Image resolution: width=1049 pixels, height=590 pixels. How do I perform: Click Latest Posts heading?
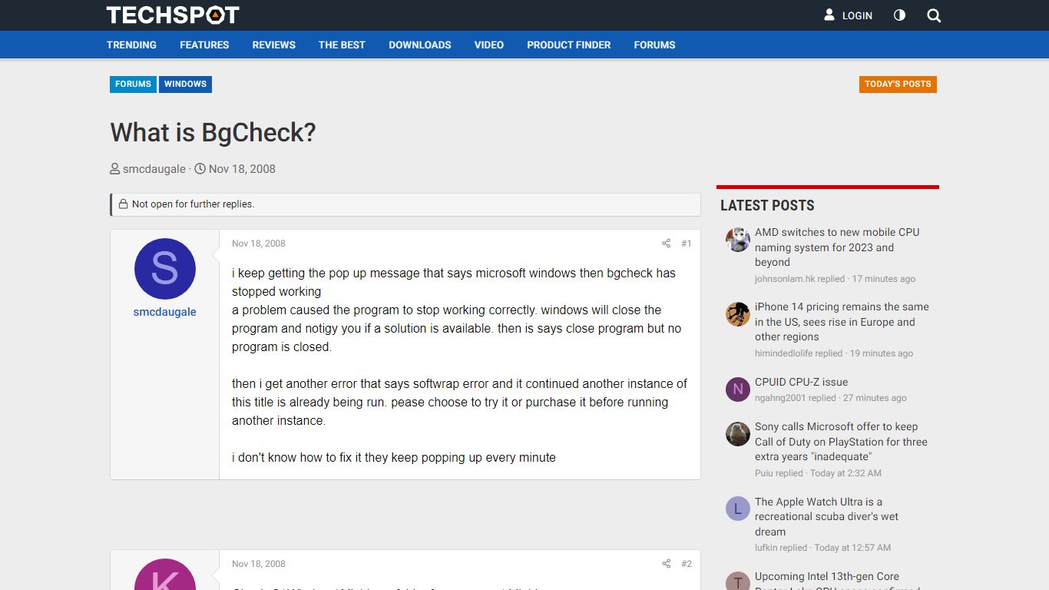coord(767,205)
